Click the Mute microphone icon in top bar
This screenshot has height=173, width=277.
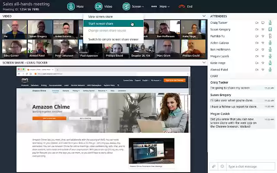pyautogui.click(x=71, y=6)
